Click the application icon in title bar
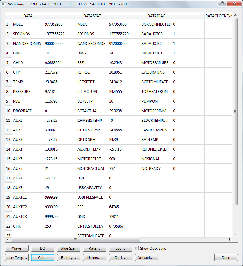The image size is (243, 266). (4, 4)
